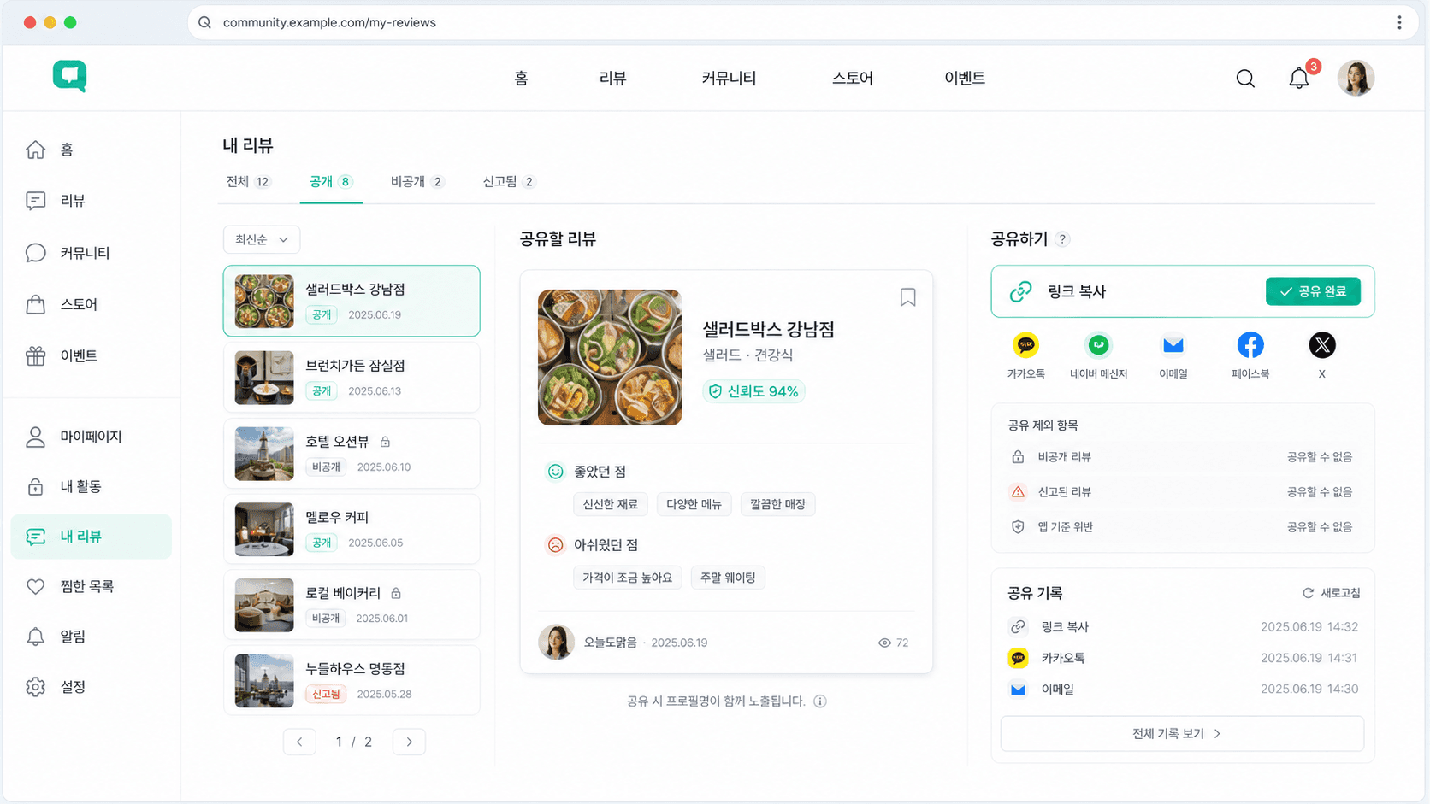1430x804 pixels.
Task: Click the green chat logo icon
Action: [69, 76]
